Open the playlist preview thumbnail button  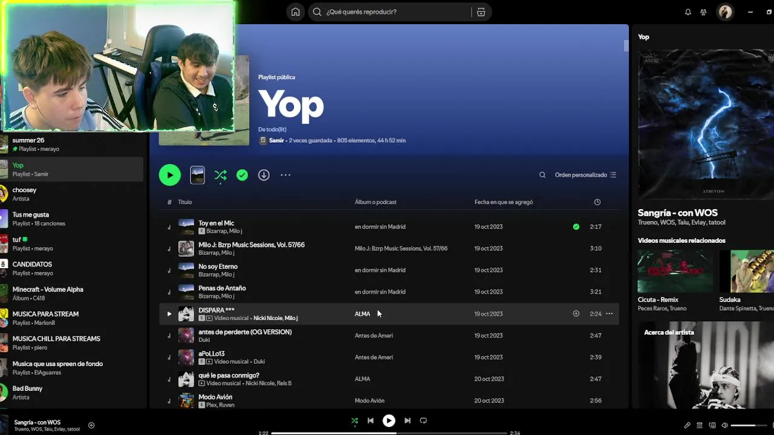(197, 175)
